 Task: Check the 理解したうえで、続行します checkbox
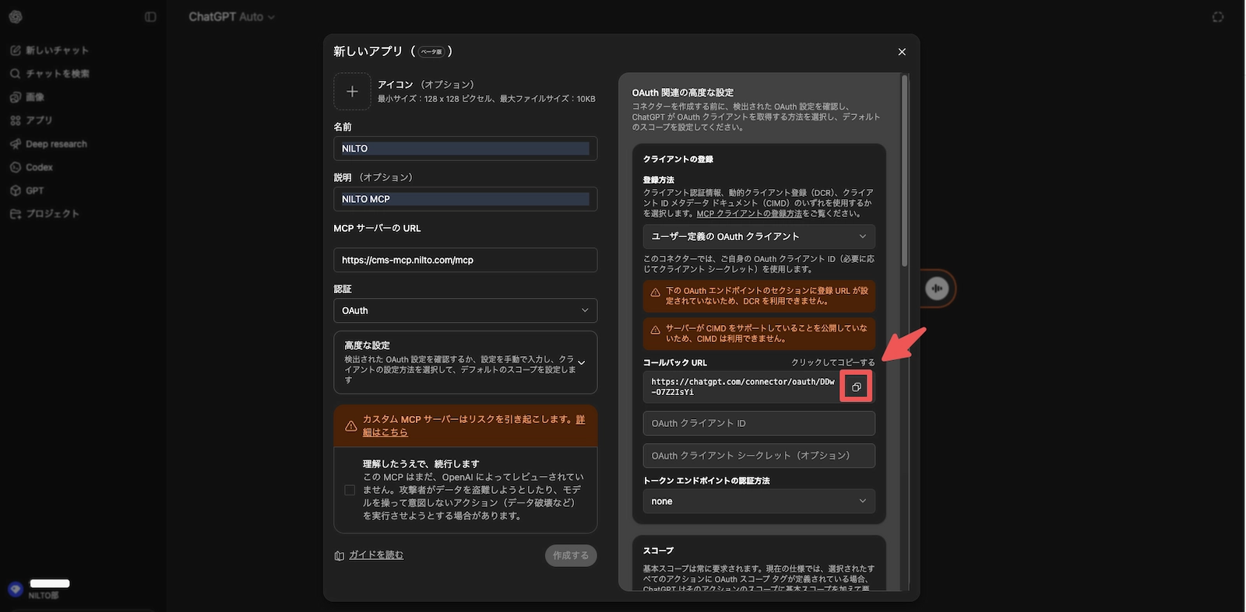click(350, 490)
